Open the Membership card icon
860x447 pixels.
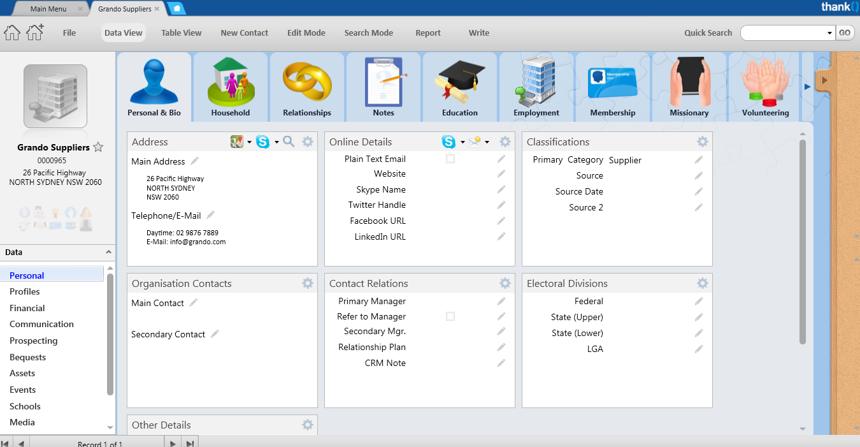[x=612, y=84]
